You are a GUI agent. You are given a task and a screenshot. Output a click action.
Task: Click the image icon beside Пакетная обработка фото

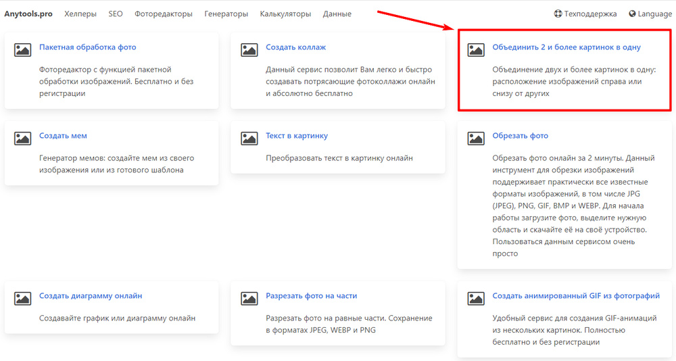tap(23, 49)
